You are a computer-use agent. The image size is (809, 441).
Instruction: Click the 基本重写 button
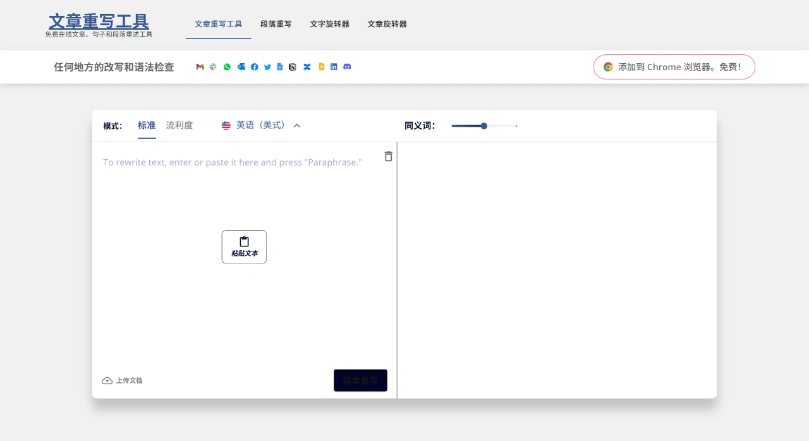pyautogui.click(x=360, y=380)
